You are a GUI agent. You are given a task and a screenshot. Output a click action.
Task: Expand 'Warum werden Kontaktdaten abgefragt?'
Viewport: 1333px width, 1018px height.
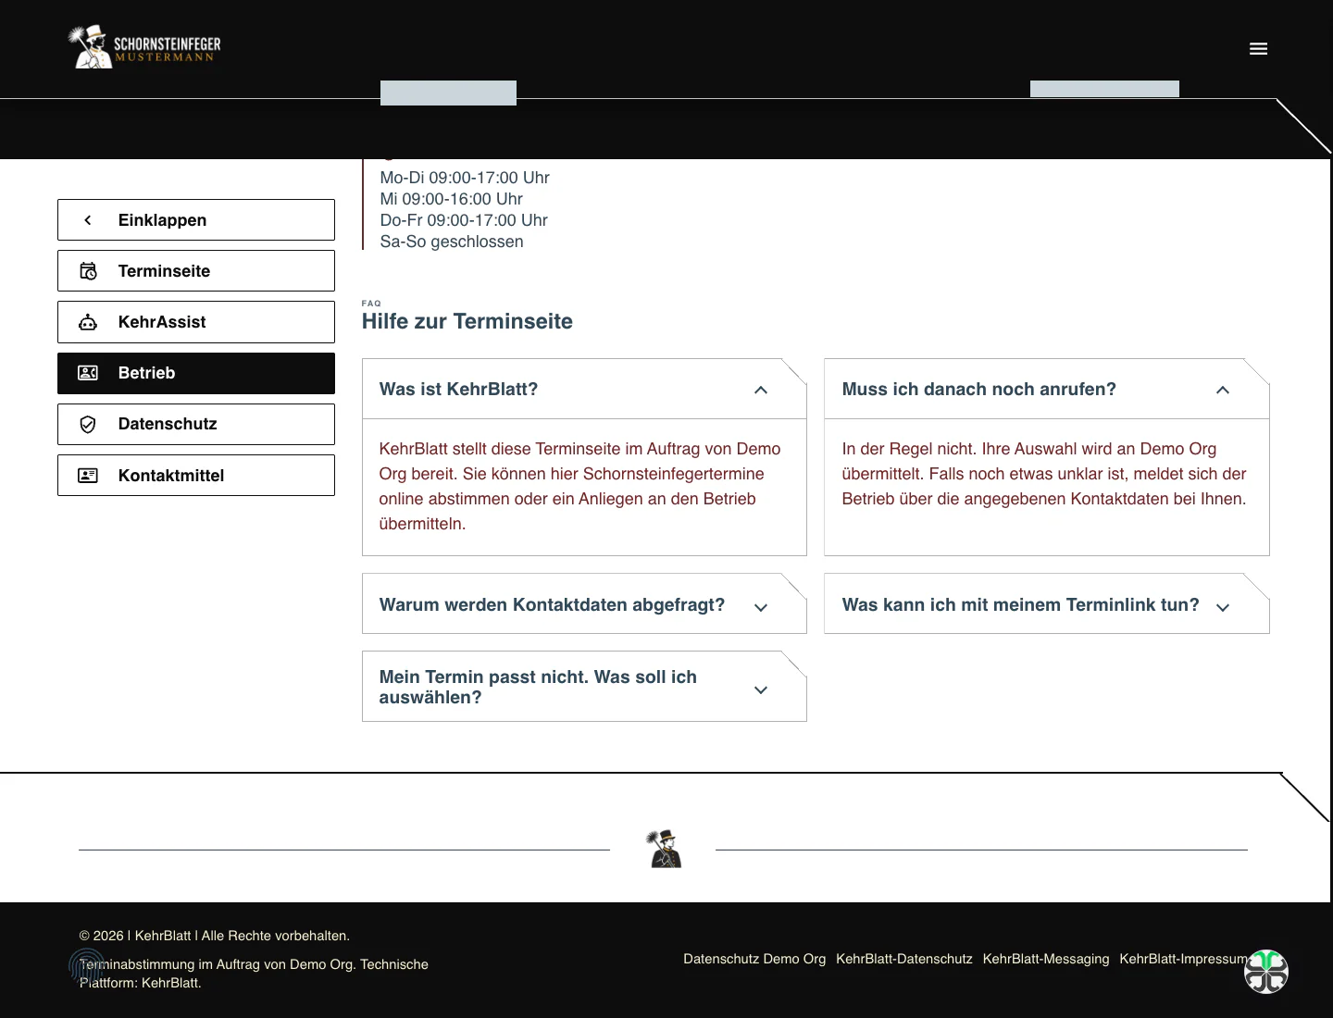(584, 604)
